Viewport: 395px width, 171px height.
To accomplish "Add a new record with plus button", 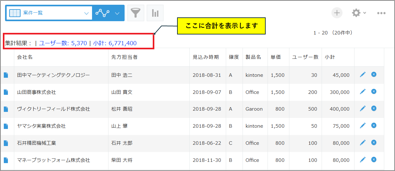I will click(x=337, y=13).
